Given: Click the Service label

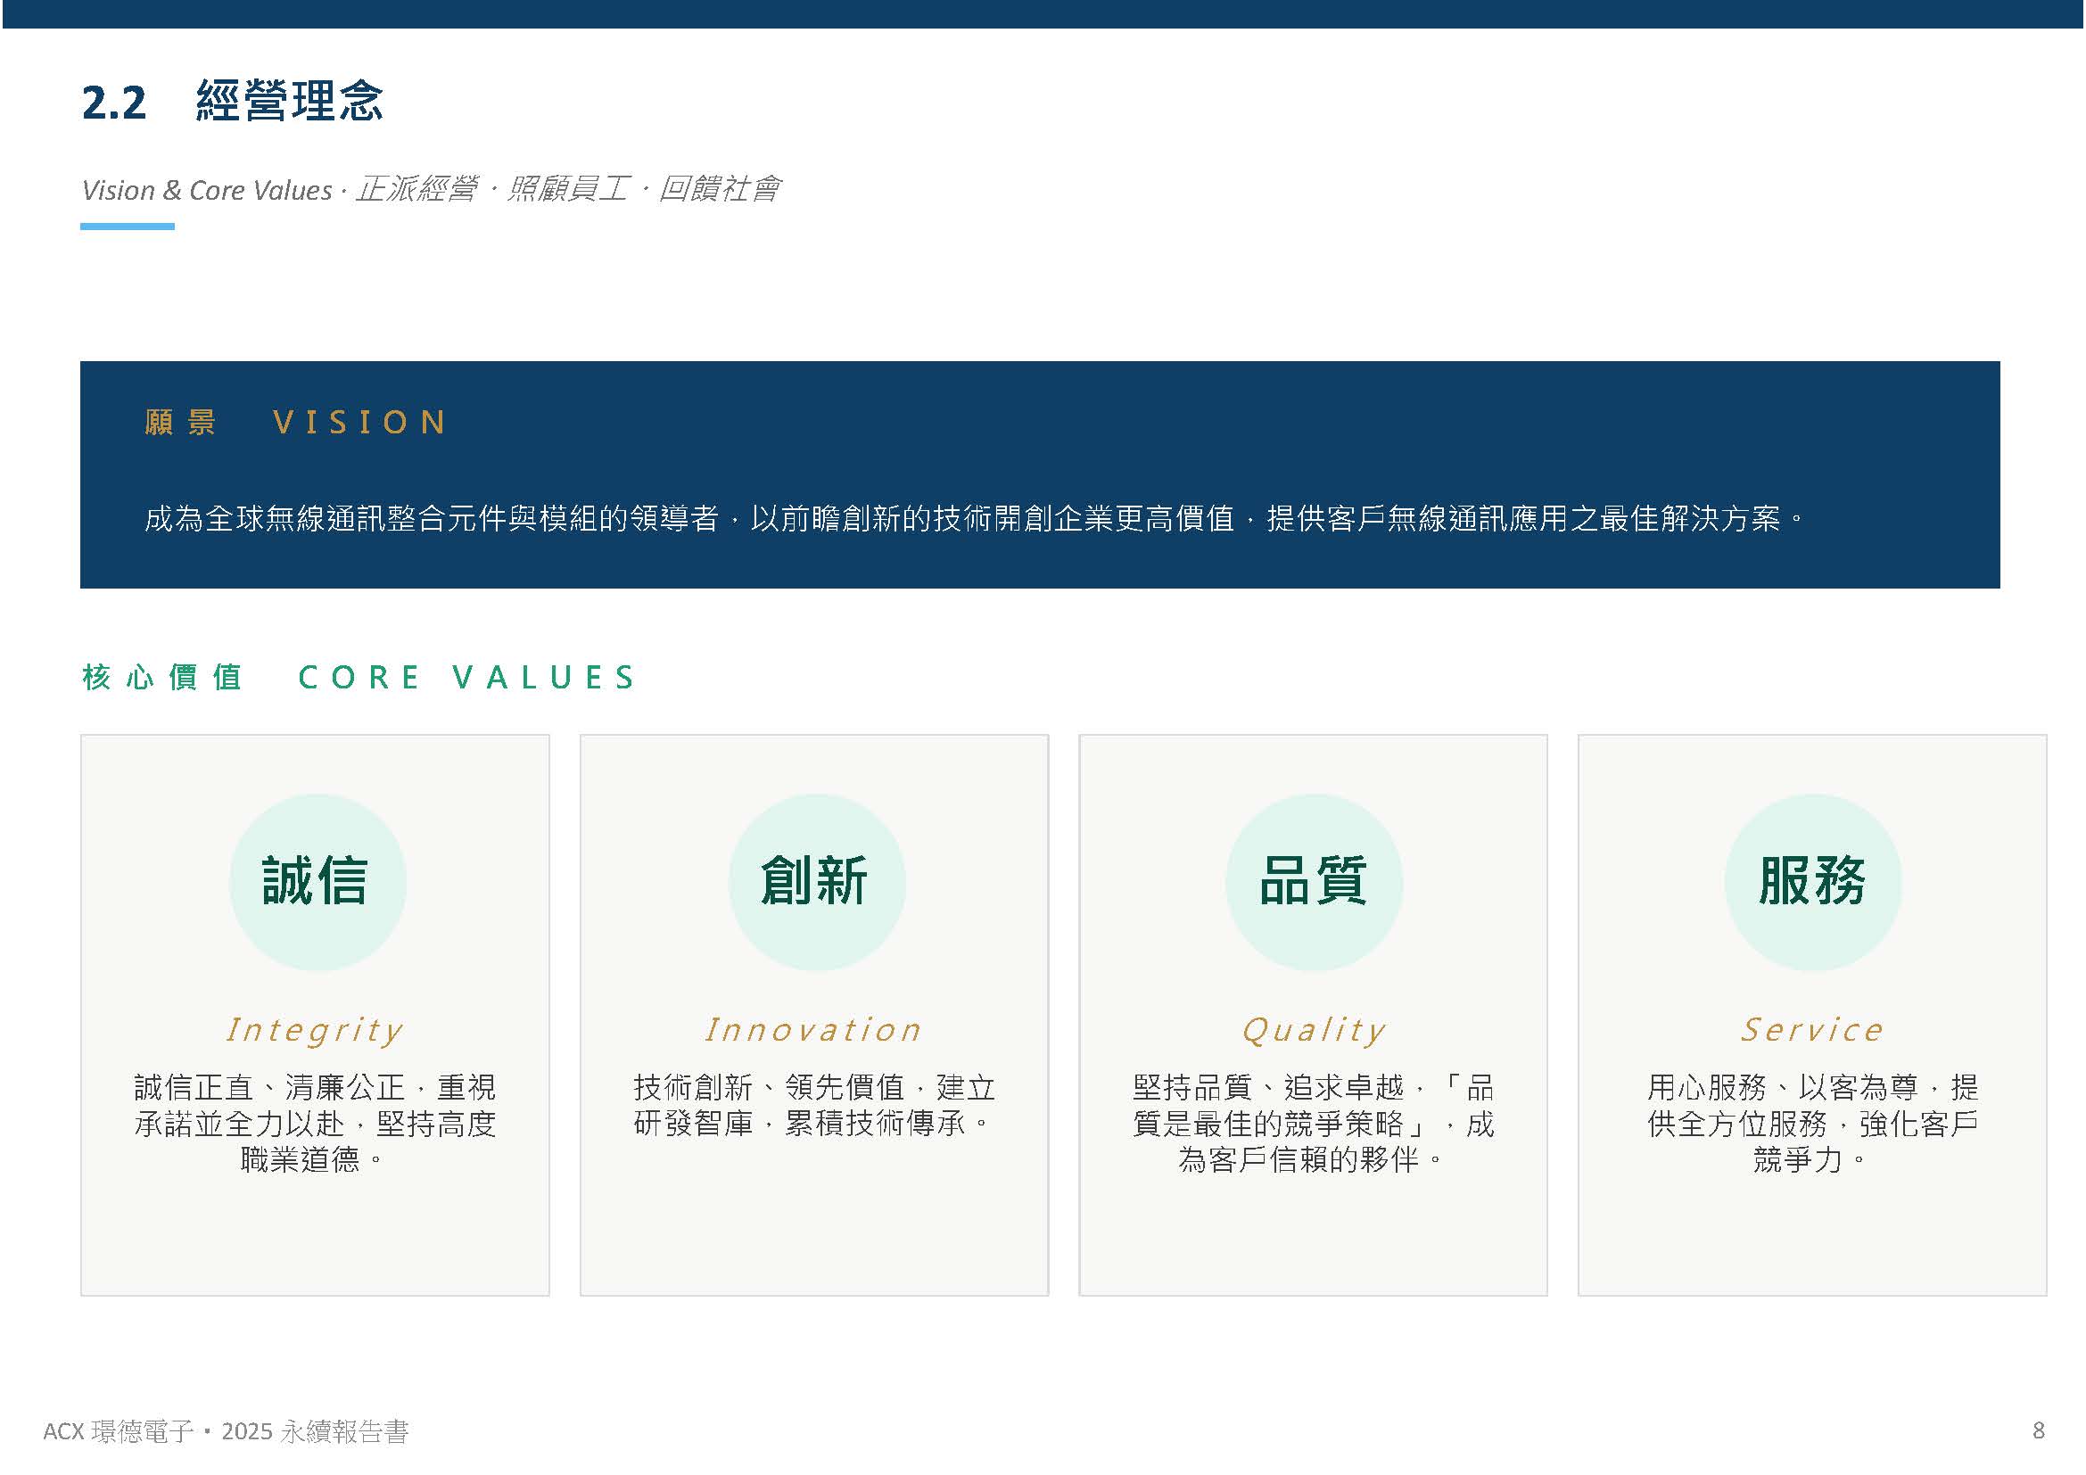Looking at the screenshot, I should [1812, 1030].
